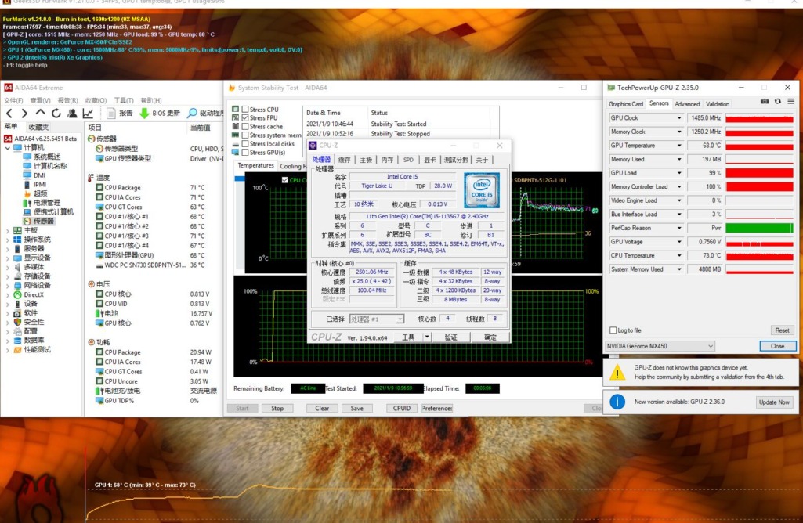
Task: Switch to Temperatures tab in stability test
Action: pyautogui.click(x=255, y=165)
